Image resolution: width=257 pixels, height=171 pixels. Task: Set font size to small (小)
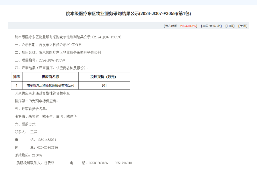pos(218,26)
